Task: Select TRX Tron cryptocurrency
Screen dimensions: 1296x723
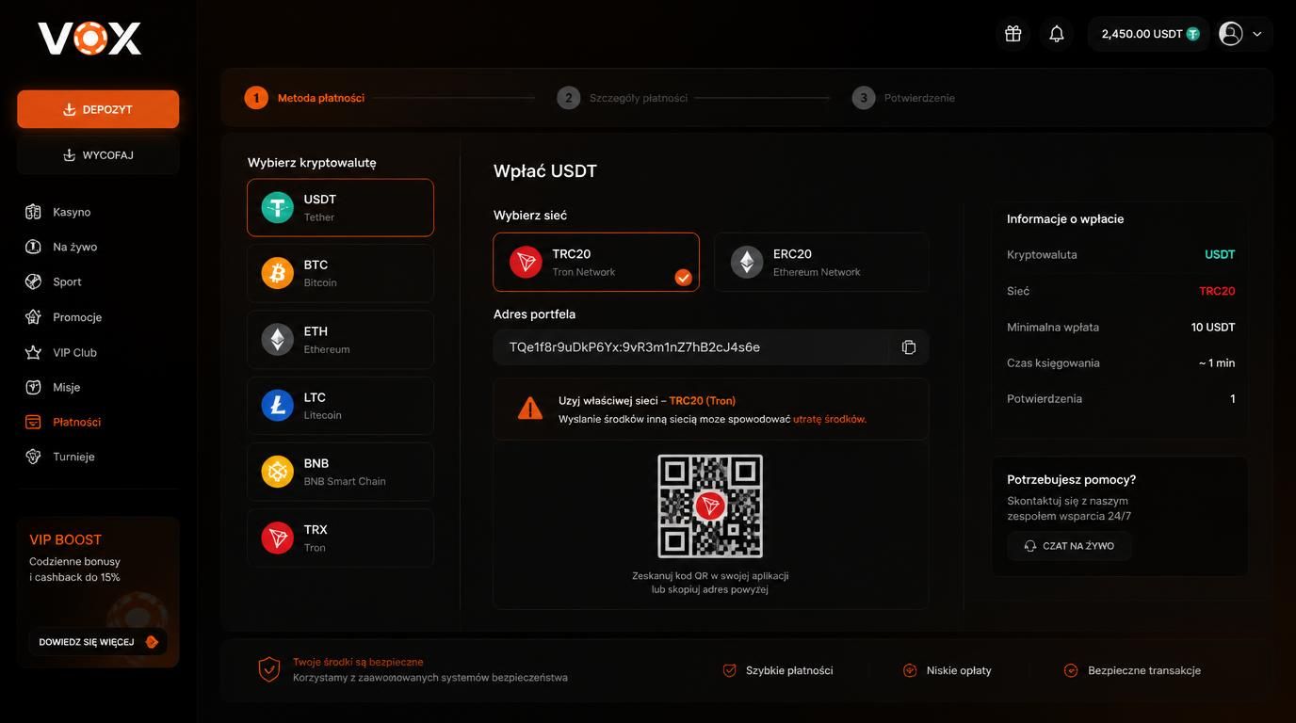Action: pyautogui.click(x=340, y=538)
